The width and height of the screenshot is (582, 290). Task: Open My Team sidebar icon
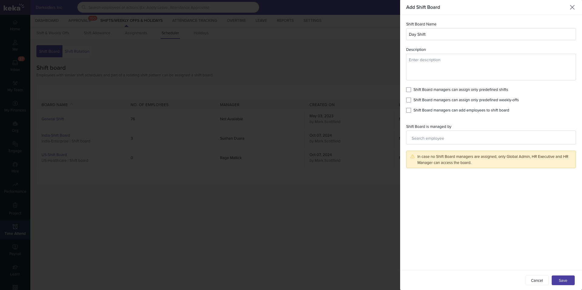[15, 83]
